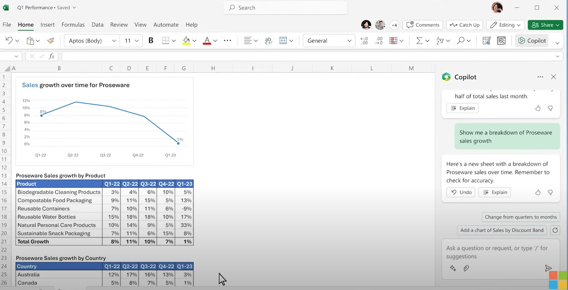This screenshot has width=568, height=290.
Task: Switch to the Formulas tab
Action: click(x=73, y=25)
